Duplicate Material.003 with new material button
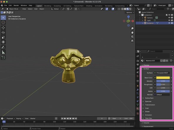The width and height of the screenshot is (174, 130). tap(164, 61)
